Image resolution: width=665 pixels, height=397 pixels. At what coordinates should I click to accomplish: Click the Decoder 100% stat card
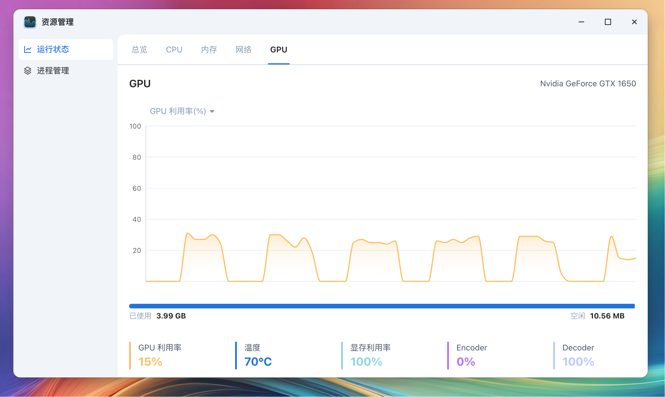pos(578,356)
